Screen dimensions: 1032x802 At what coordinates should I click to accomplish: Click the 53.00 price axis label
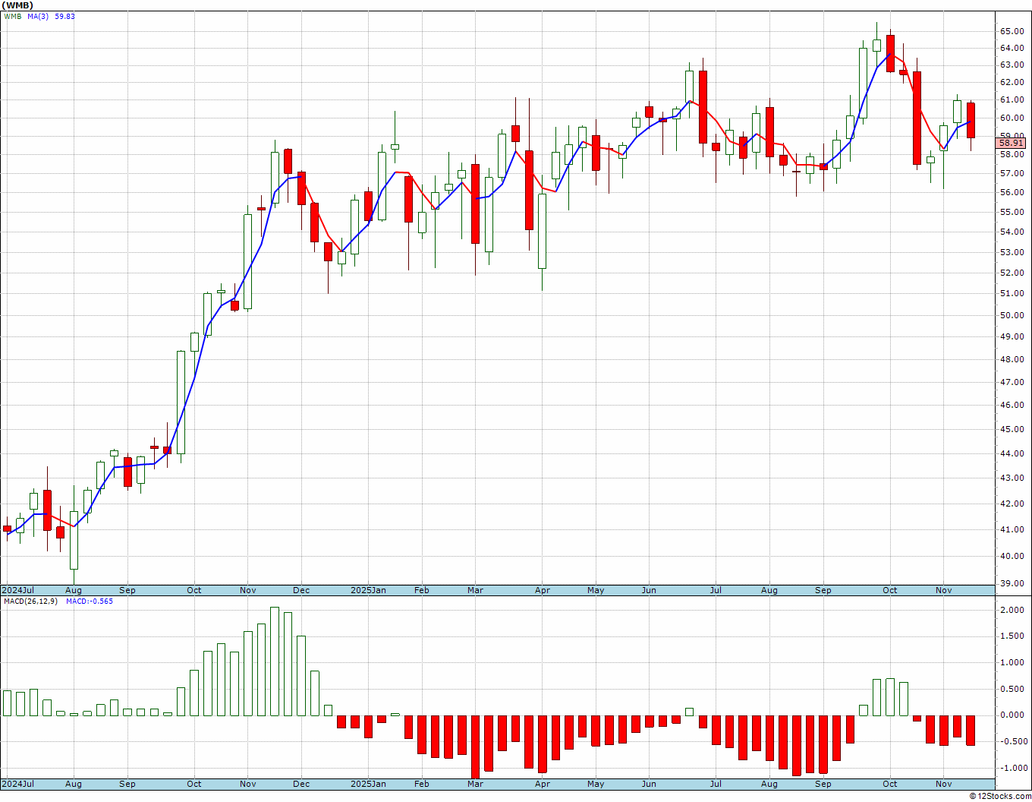pyautogui.click(x=1012, y=252)
